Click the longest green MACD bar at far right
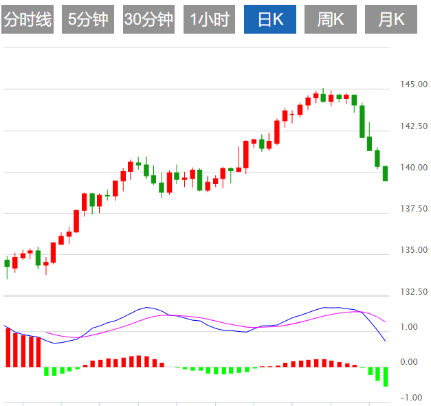The width and height of the screenshot is (431, 406). (385, 376)
